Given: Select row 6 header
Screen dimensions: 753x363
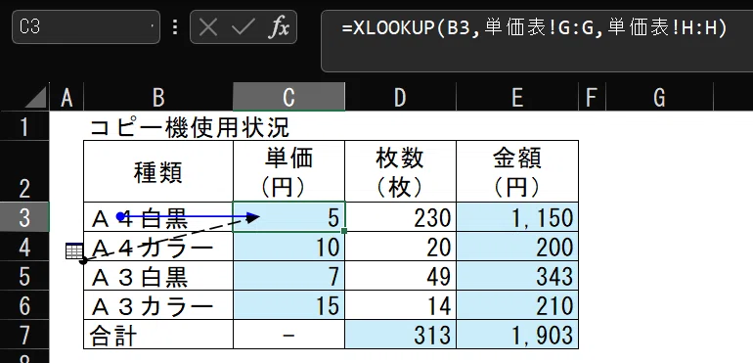Looking at the screenshot, I should click(x=24, y=305).
